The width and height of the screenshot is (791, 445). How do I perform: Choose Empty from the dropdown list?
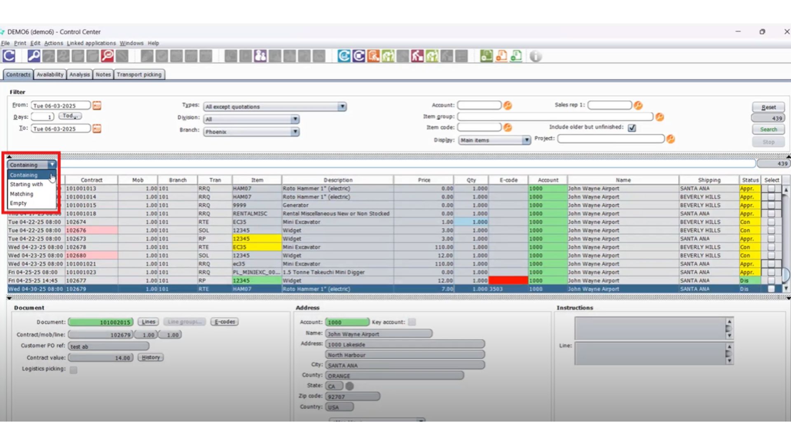(18, 203)
